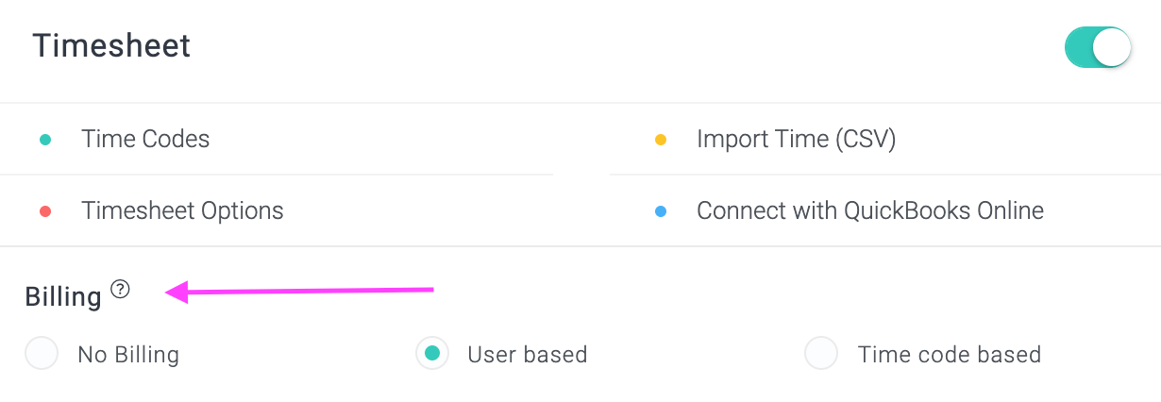Click the yellow dot beside Import Time
The height and width of the screenshot is (402, 1161).
(x=661, y=140)
